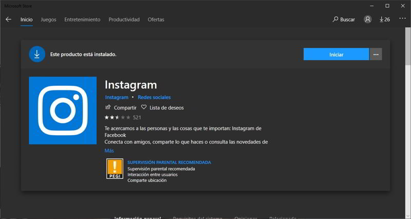Open the Redes sociales category link

coord(154,97)
